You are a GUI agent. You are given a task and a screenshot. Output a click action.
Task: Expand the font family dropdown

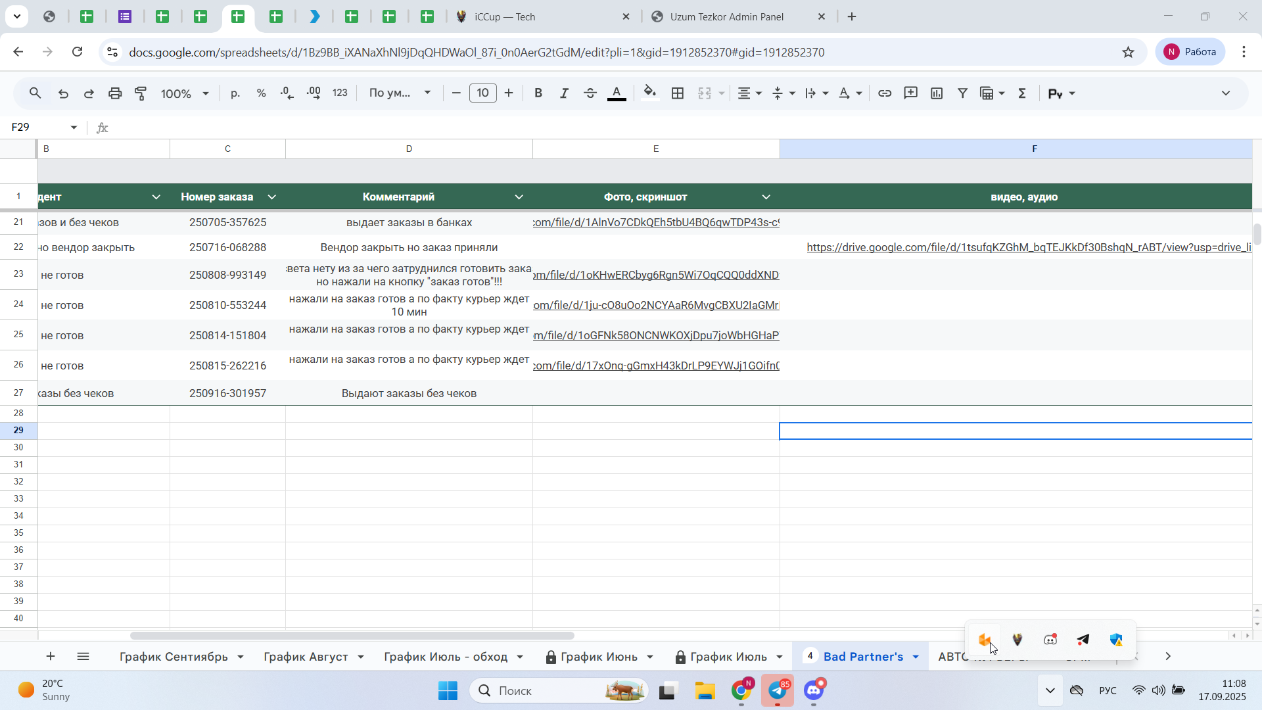pyautogui.click(x=400, y=93)
